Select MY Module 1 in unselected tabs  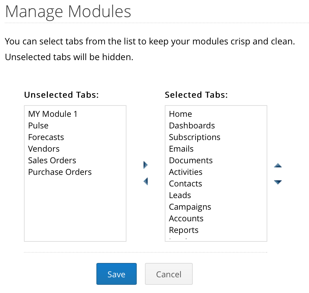coord(53,114)
